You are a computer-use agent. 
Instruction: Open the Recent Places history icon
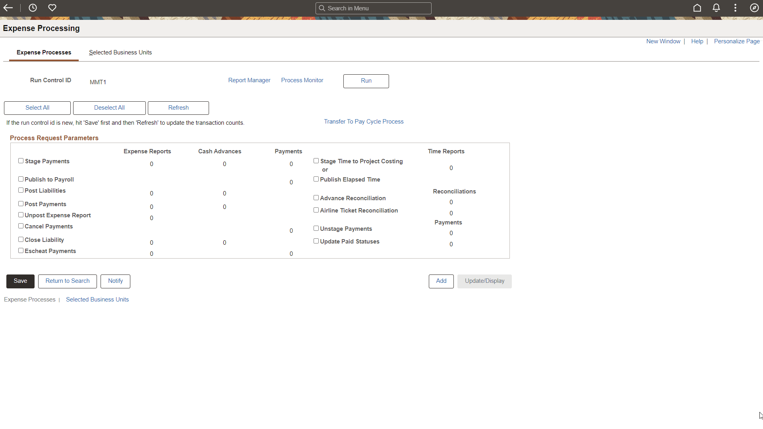33,8
